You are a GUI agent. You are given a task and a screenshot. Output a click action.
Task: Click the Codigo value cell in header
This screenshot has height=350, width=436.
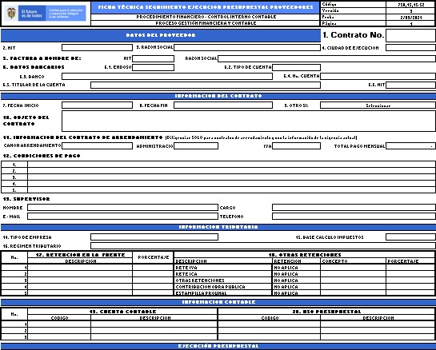(410, 5)
